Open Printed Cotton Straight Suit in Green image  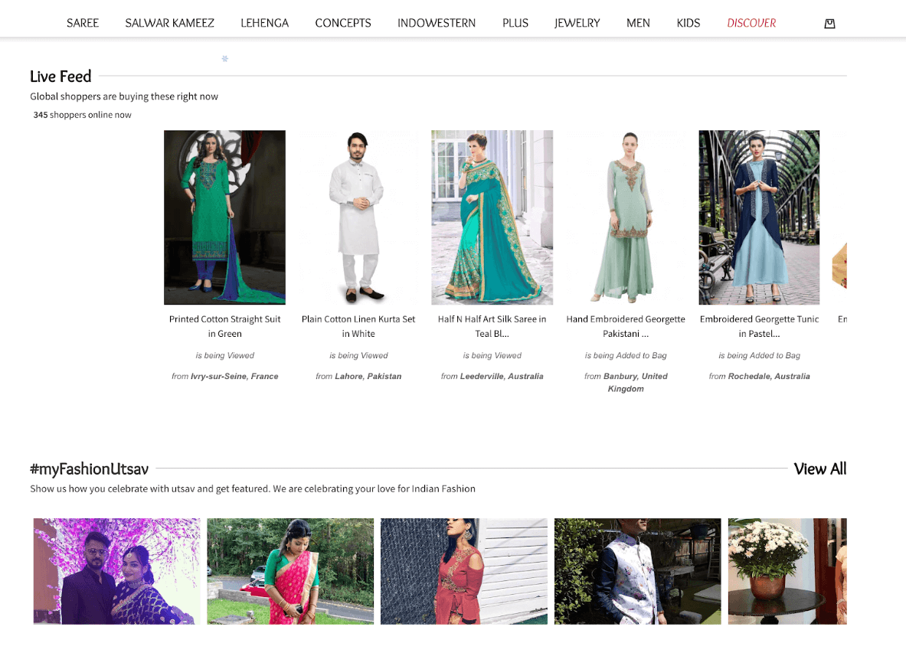click(x=224, y=217)
